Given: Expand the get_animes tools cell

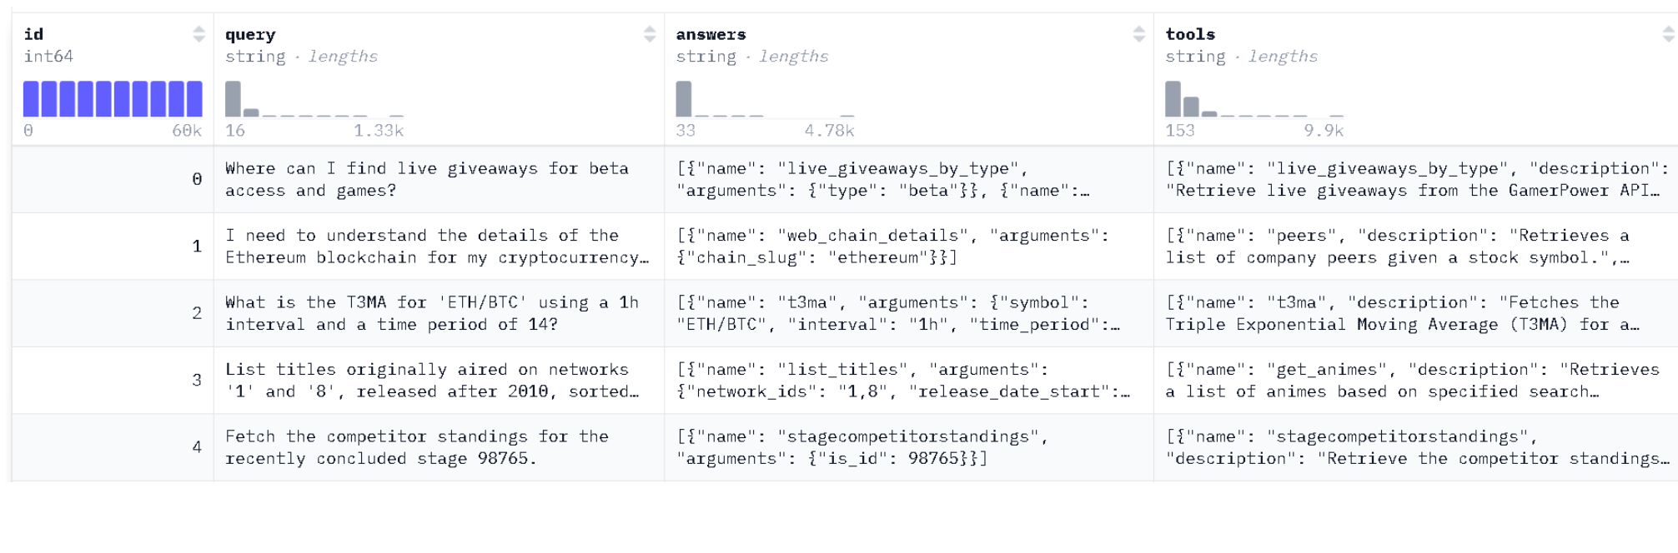Looking at the screenshot, I should (x=1416, y=381).
